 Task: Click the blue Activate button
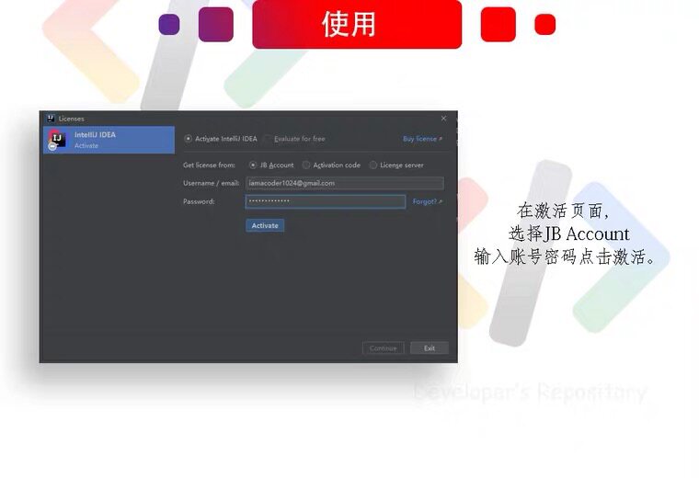[265, 225]
